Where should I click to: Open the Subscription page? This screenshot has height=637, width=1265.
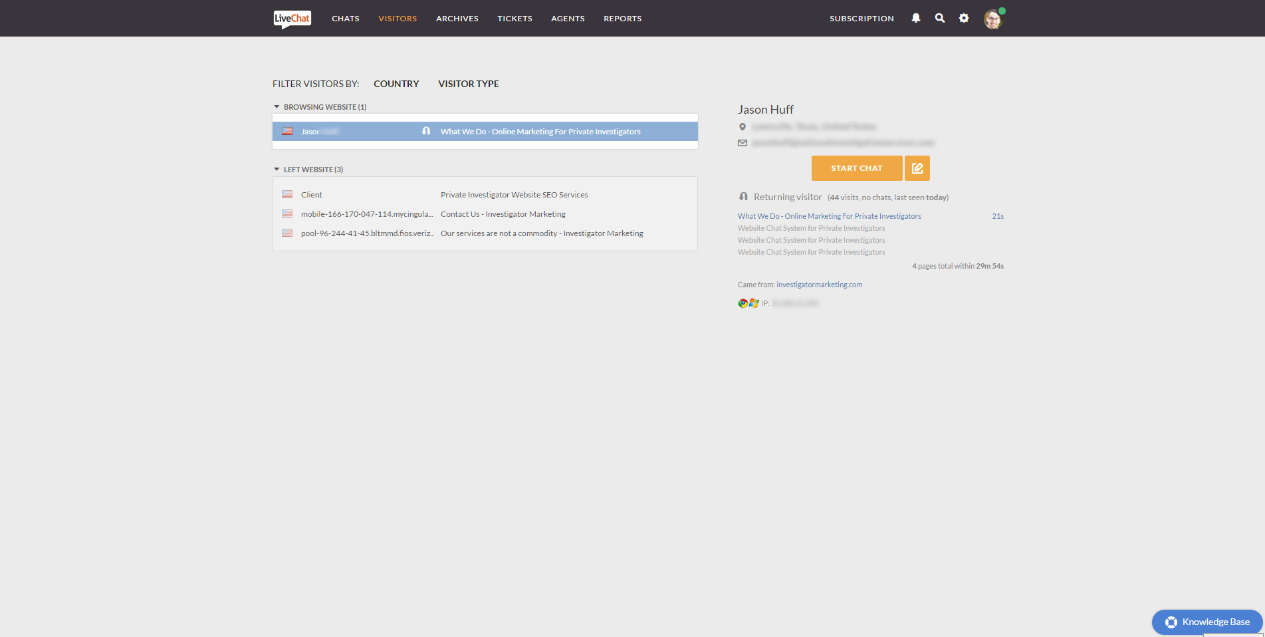(861, 19)
